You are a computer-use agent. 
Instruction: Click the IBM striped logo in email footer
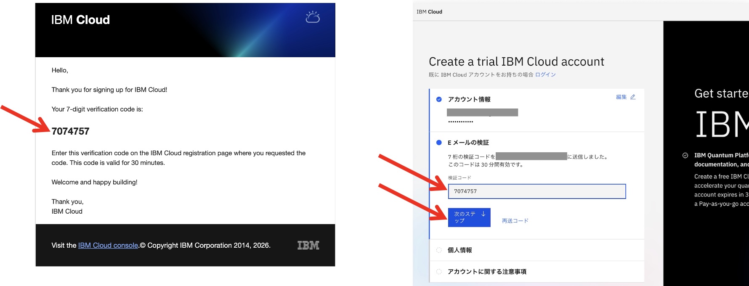308,245
